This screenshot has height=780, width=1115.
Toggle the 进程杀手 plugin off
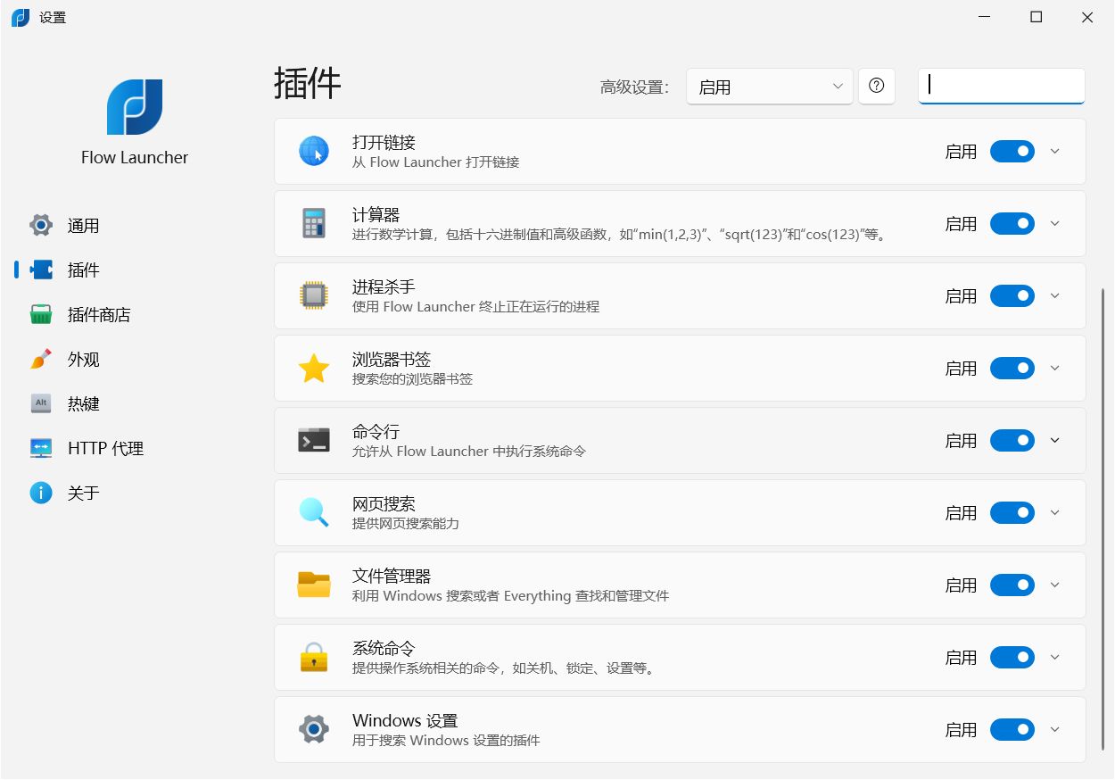pyautogui.click(x=1012, y=296)
